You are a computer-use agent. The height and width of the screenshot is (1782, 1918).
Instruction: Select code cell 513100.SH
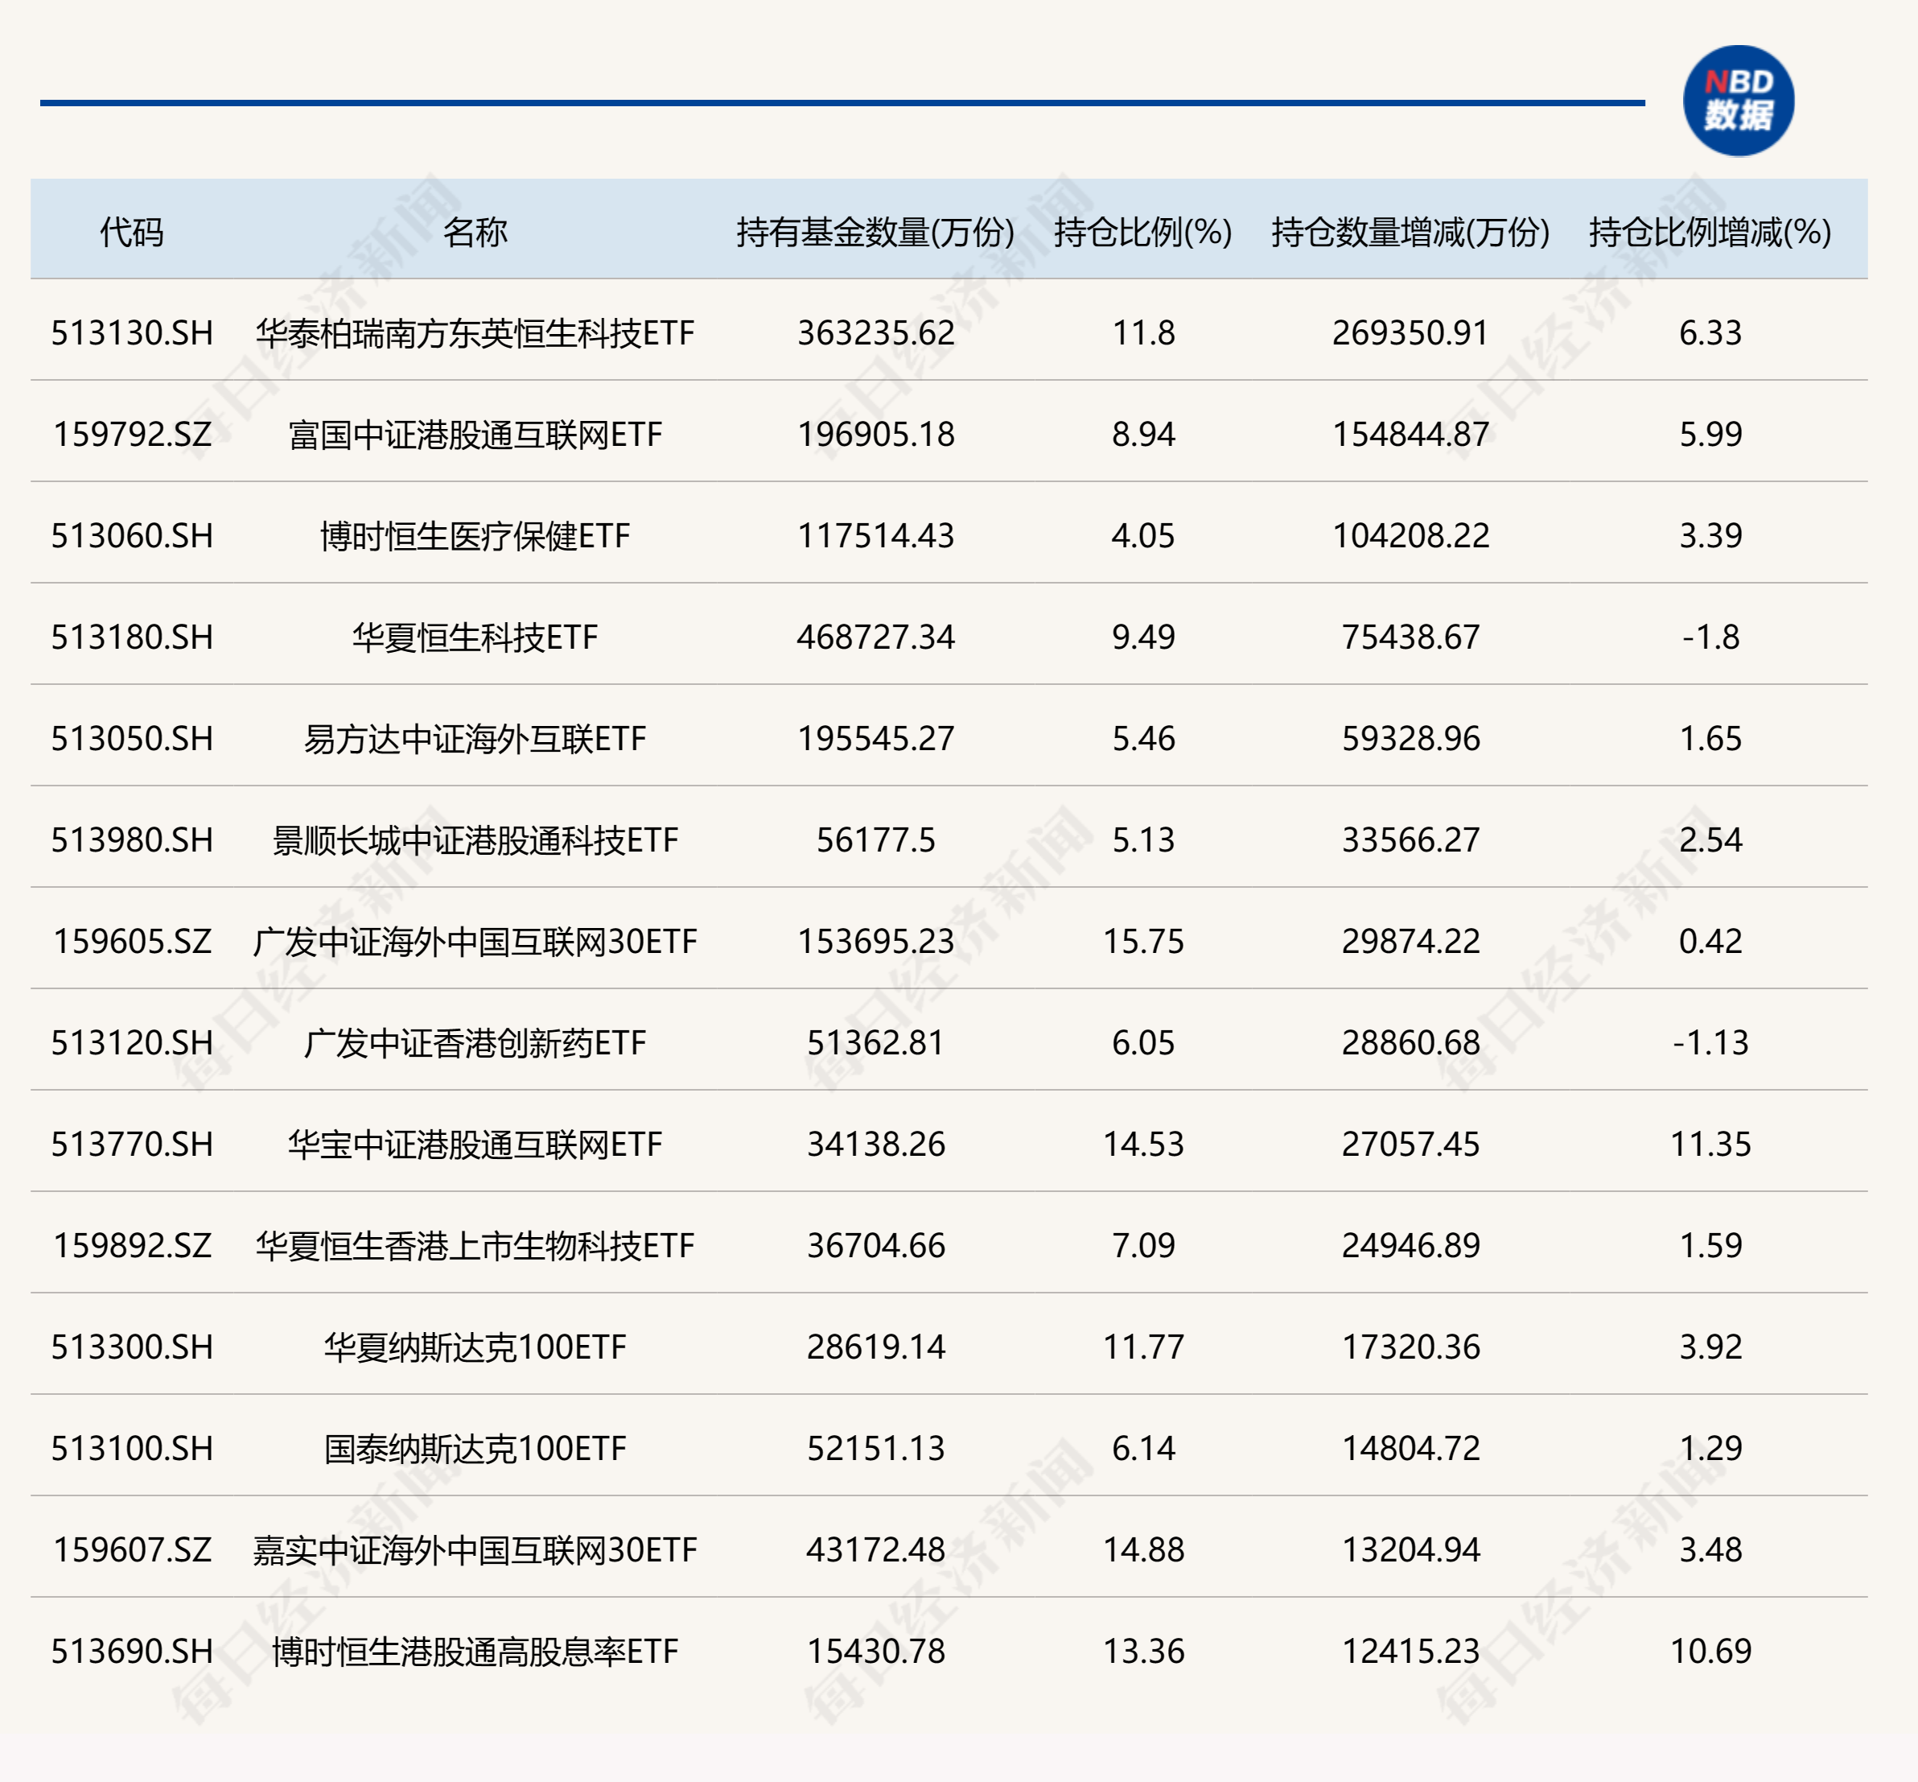(x=132, y=1448)
